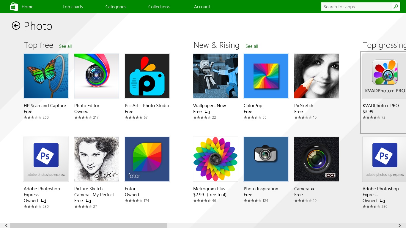Go back using the back arrow
The height and width of the screenshot is (228, 406).
(x=16, y=26)
